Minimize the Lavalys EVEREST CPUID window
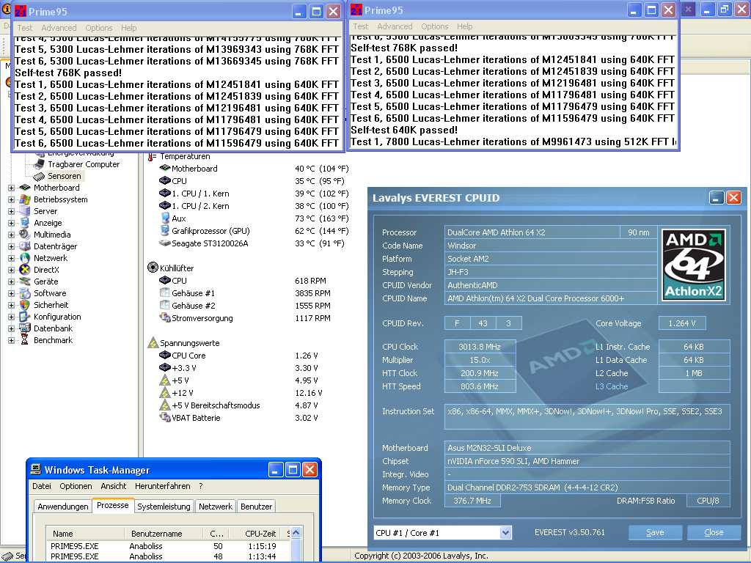 (x=717, y=198)
